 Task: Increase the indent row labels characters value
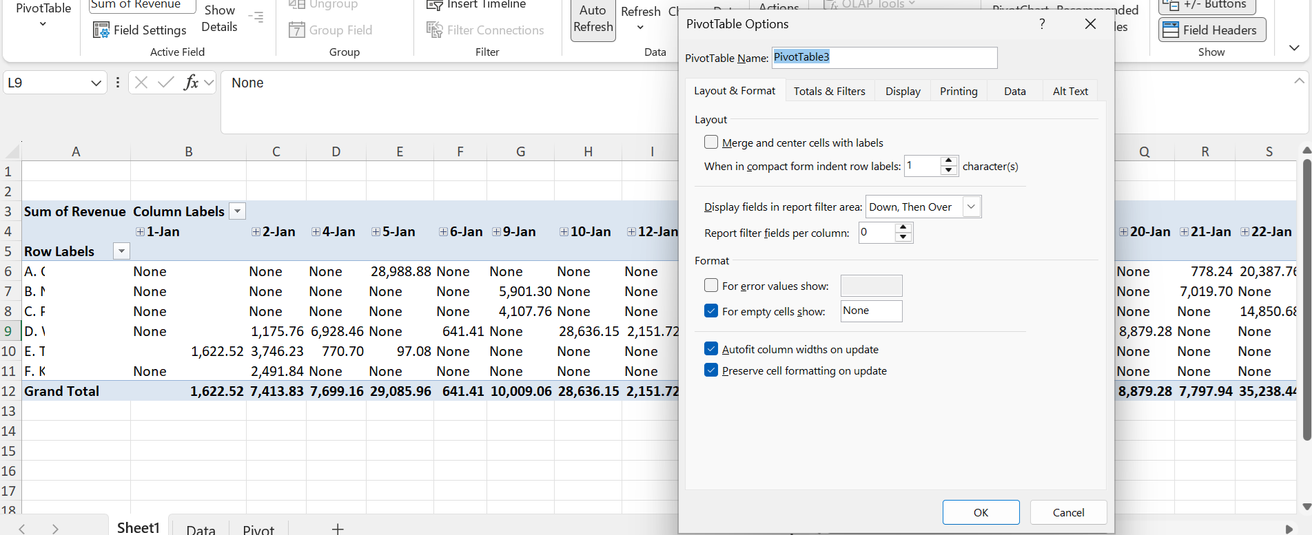(949, 161)
